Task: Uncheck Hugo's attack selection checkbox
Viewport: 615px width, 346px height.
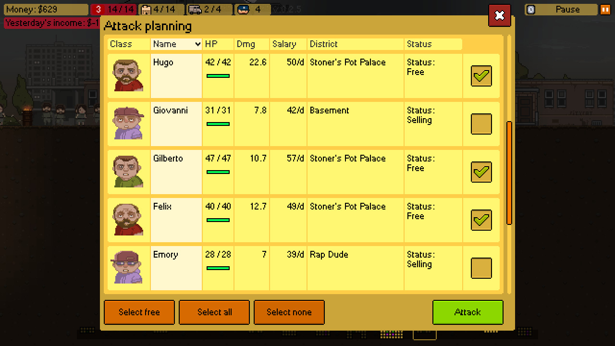Action: (x=481, y=76)
